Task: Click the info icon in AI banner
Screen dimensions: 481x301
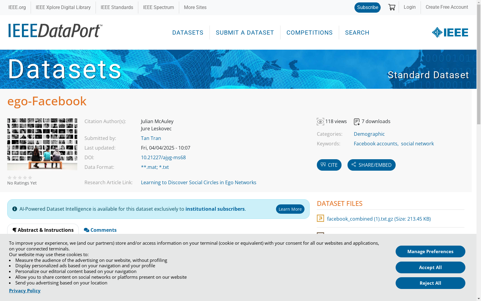Action: pyautogui.click(x=15, y=209)
